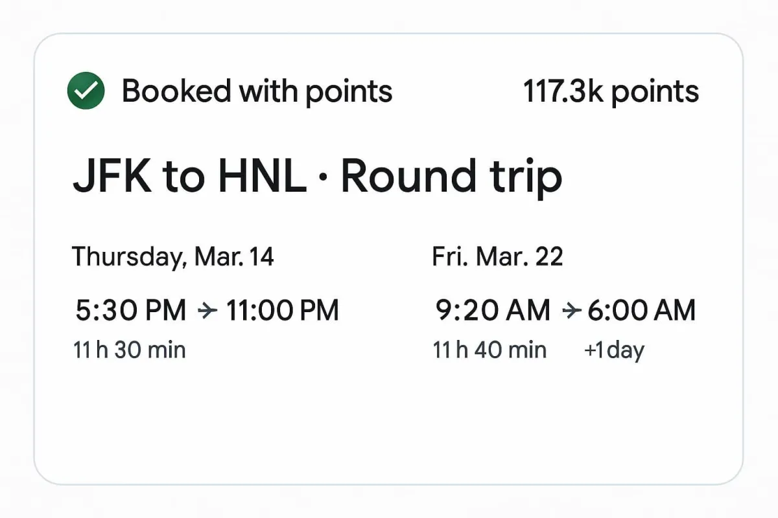The height and width of the screenshot is (518, 778).
Task: Click the +1 day indicator
Action: (x=614, y=351)
